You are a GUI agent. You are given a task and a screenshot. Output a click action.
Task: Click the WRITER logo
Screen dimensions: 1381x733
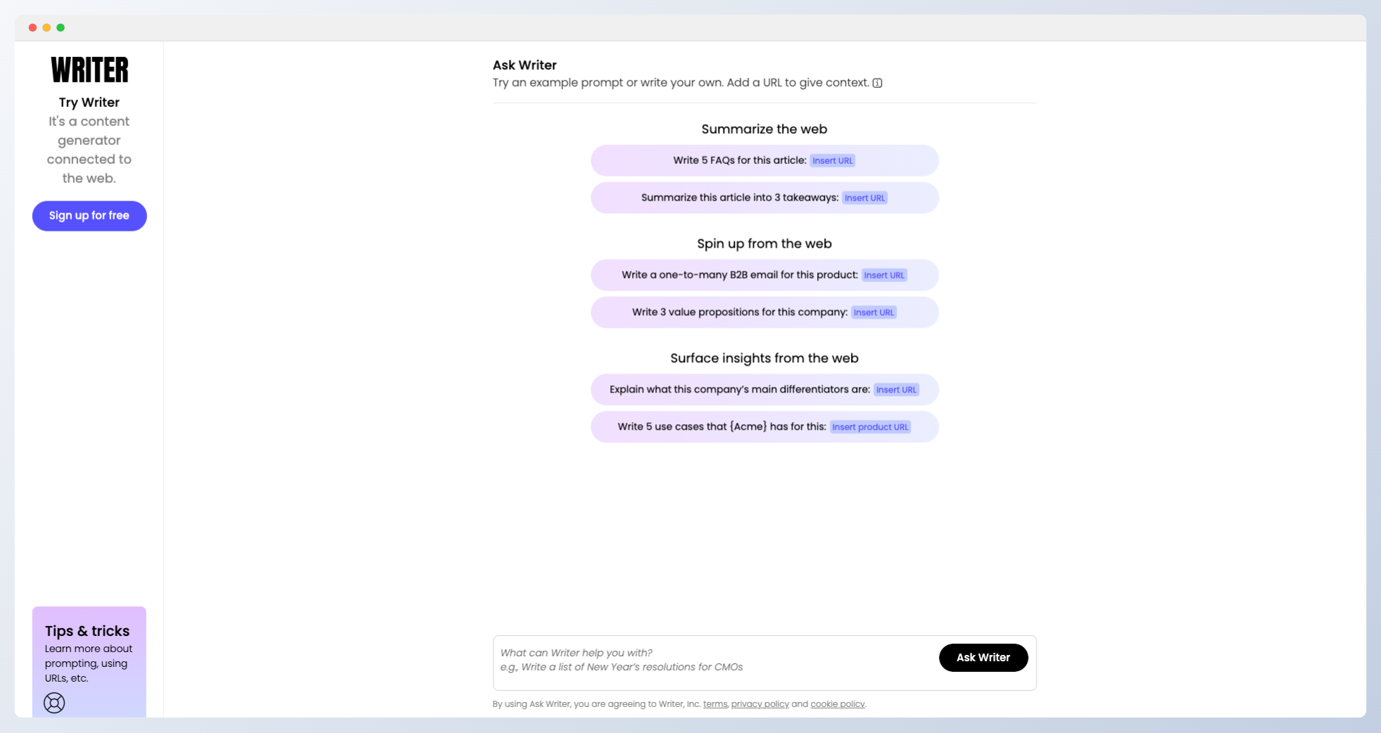click(89, 70)
